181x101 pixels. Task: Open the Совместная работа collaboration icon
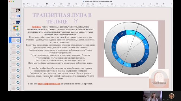pos(112,4)
